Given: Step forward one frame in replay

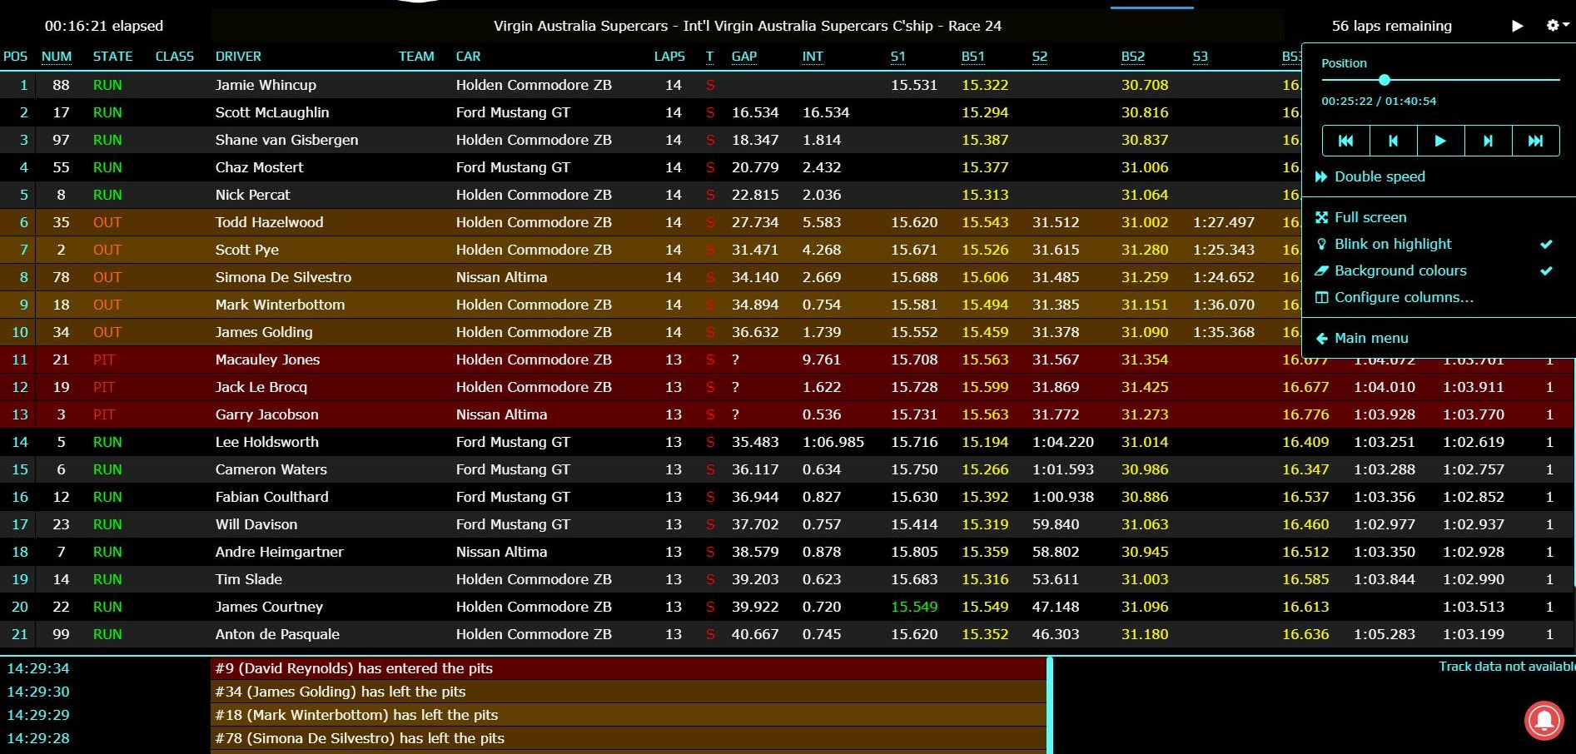Looking at the screenshot, I should pyautogui.click(x=1488, y=141).
